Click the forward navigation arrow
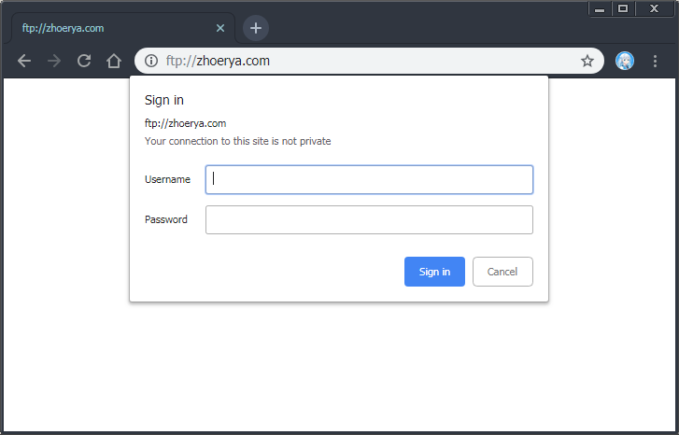This screenshot has width=679, height=435. [54, 61]
